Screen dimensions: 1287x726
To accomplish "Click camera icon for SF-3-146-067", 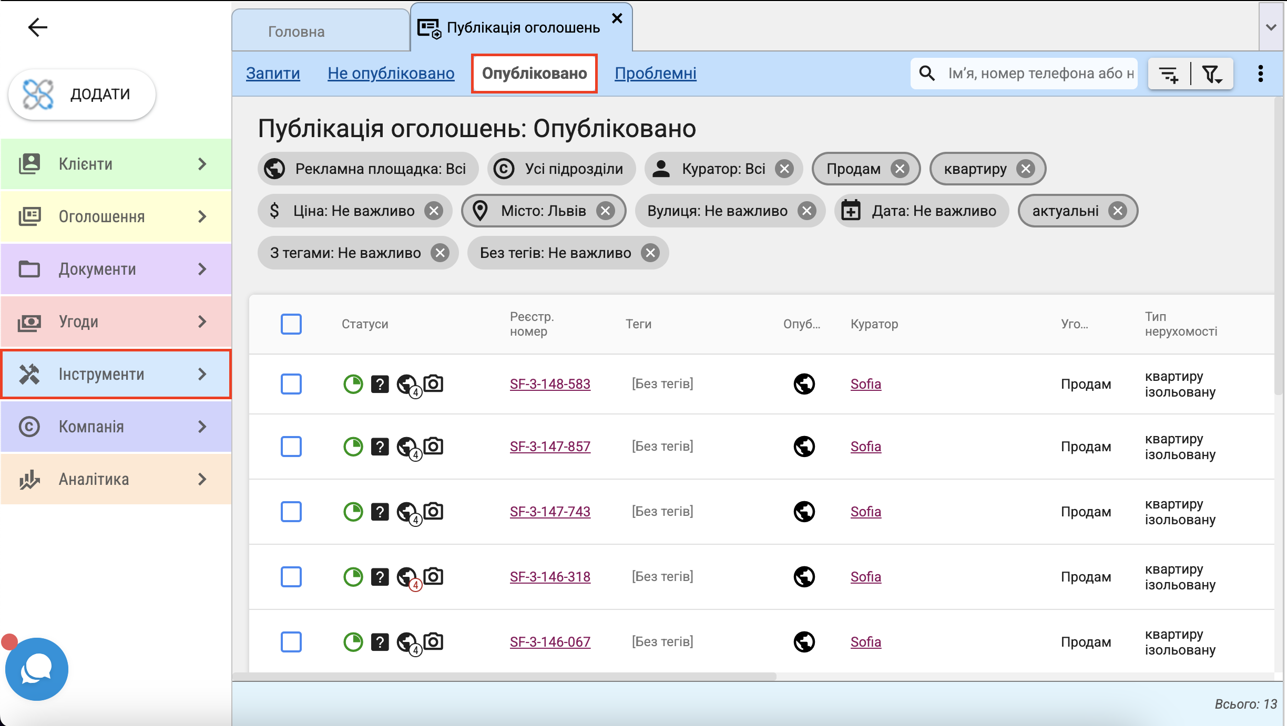I will click(434, 641).
